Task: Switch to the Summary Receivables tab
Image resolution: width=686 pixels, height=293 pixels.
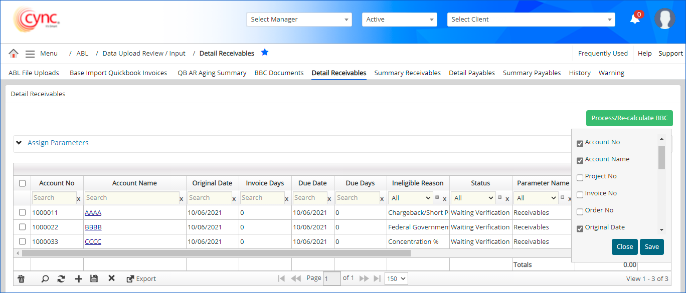Action: [x=407, y=73]
